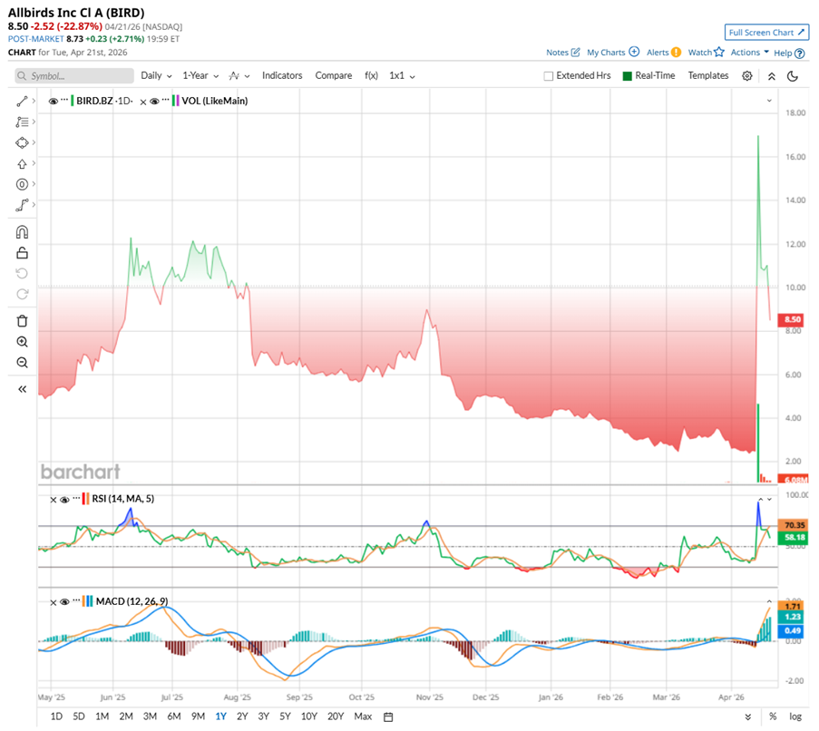Remove the RSI pane with X

click(53, 501)
